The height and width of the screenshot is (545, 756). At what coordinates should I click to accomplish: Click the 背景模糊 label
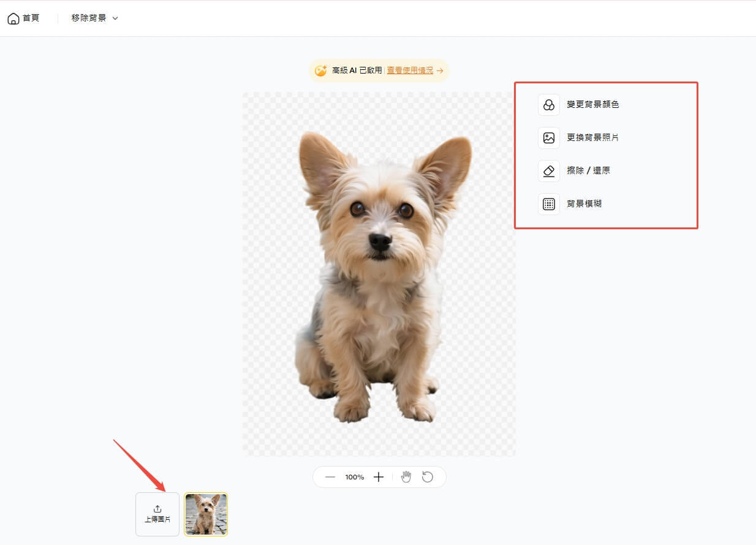584,204
